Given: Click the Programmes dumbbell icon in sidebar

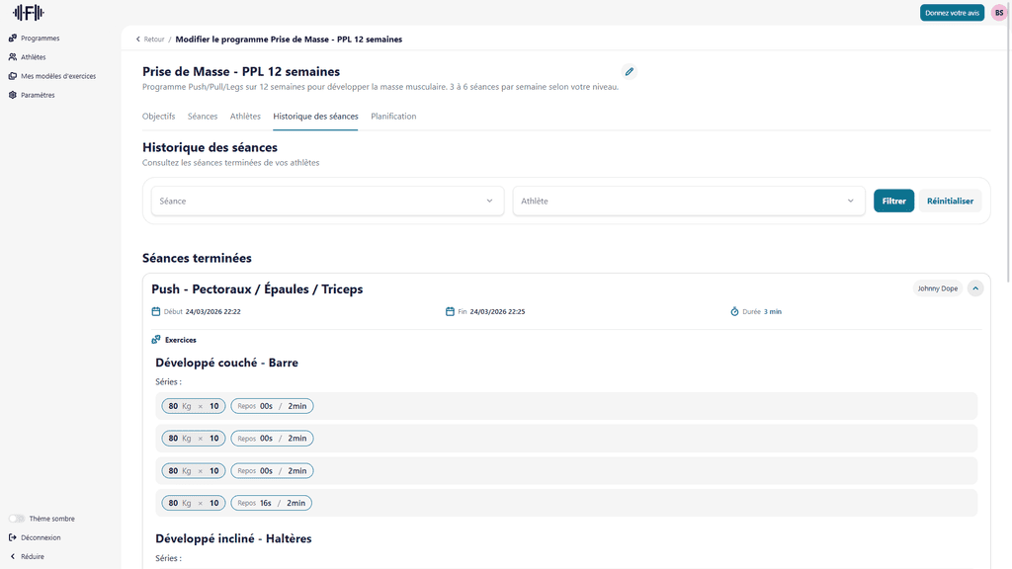Looking at the screenshot, I should [13, 39].
